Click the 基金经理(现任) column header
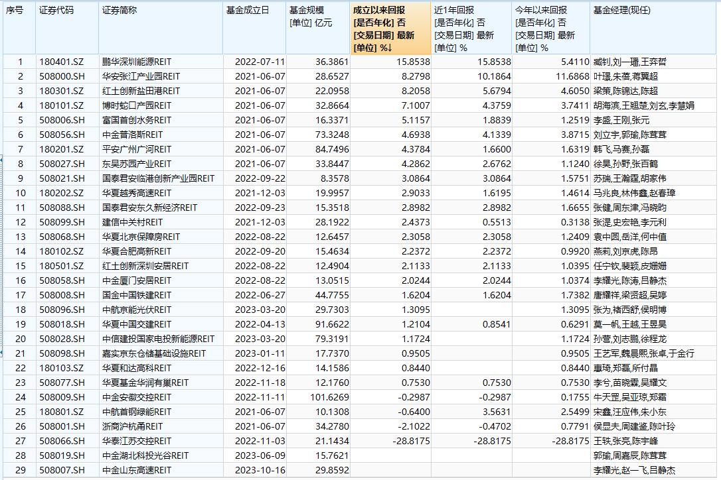Screen dimensions: 721x480 point(621,11)
